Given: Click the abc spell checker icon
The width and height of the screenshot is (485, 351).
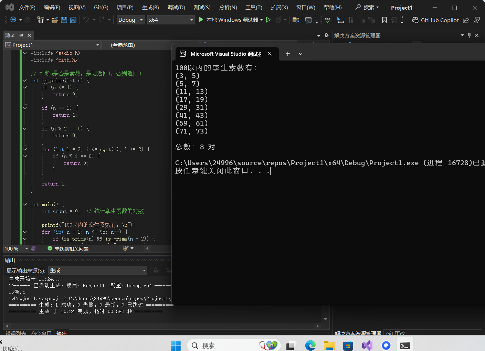Looking at the screenshot, I should [327, 20].
